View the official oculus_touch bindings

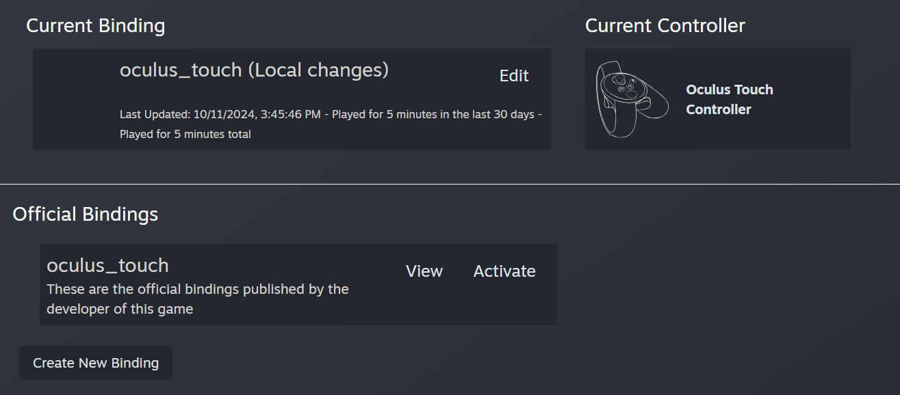point(424,271)
